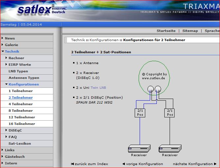Open the FAQ sidebar item

13,137
